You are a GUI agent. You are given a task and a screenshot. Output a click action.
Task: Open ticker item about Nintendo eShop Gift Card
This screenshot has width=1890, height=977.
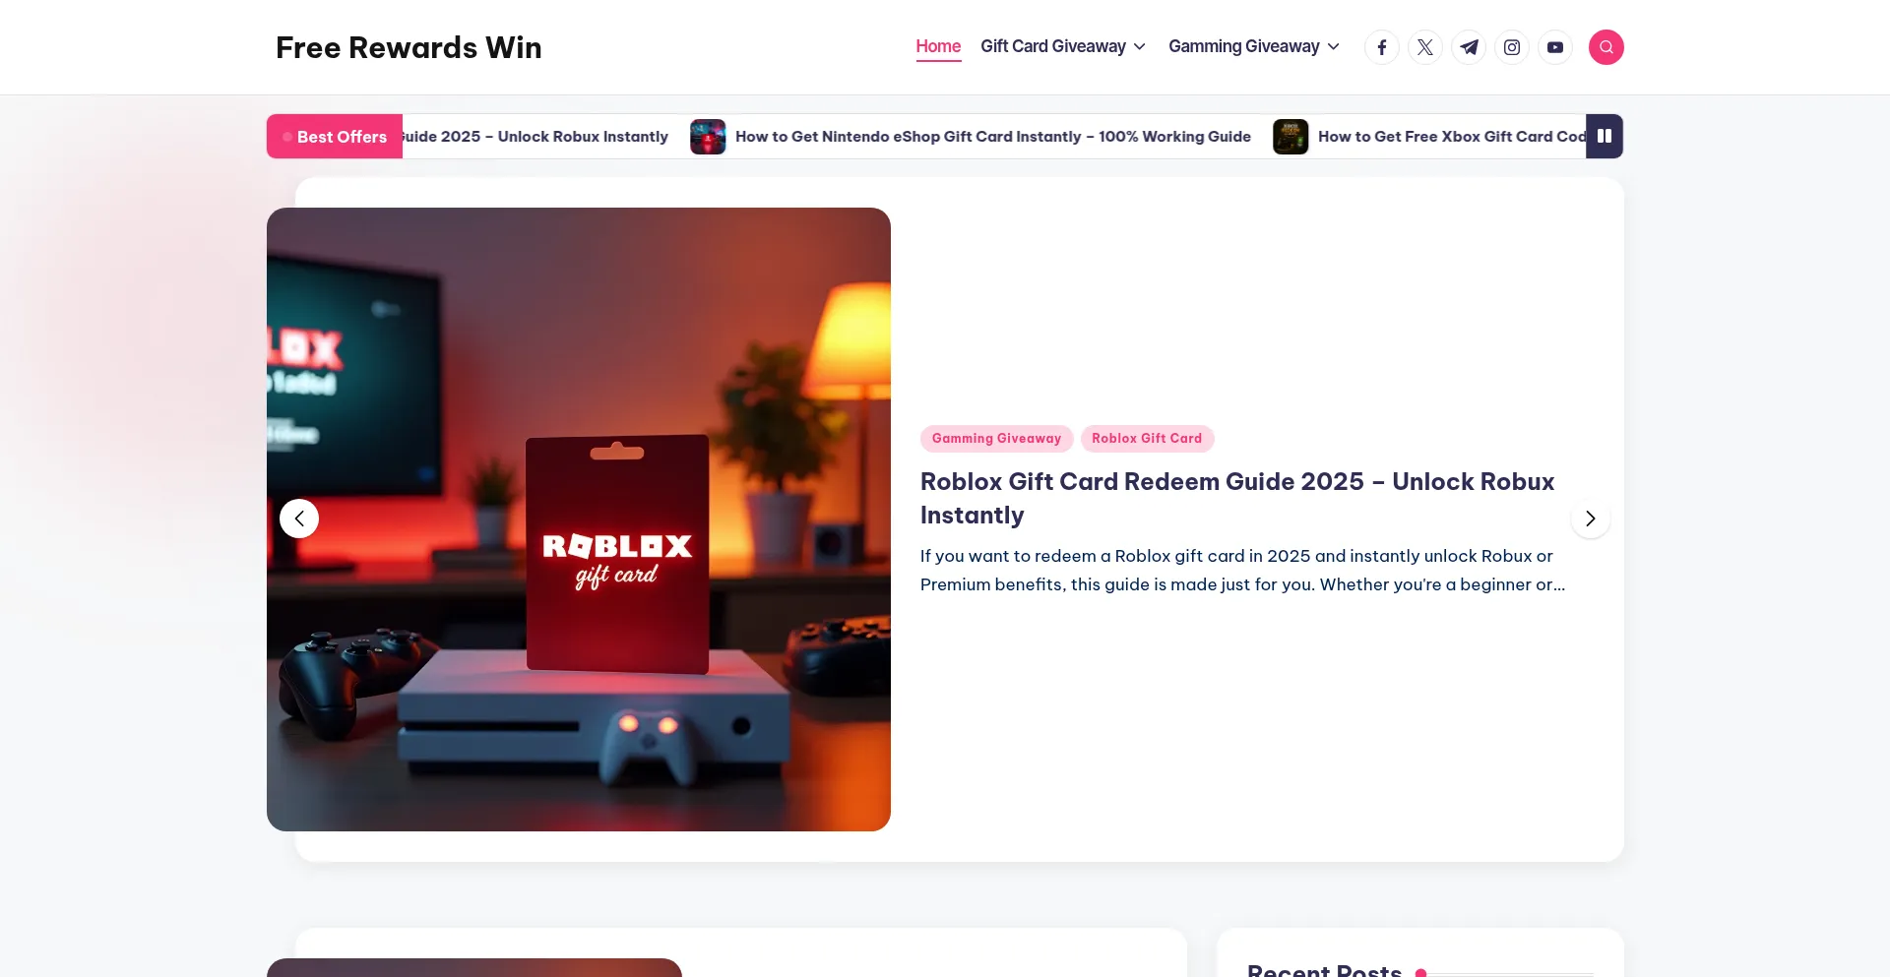[993, 137]
